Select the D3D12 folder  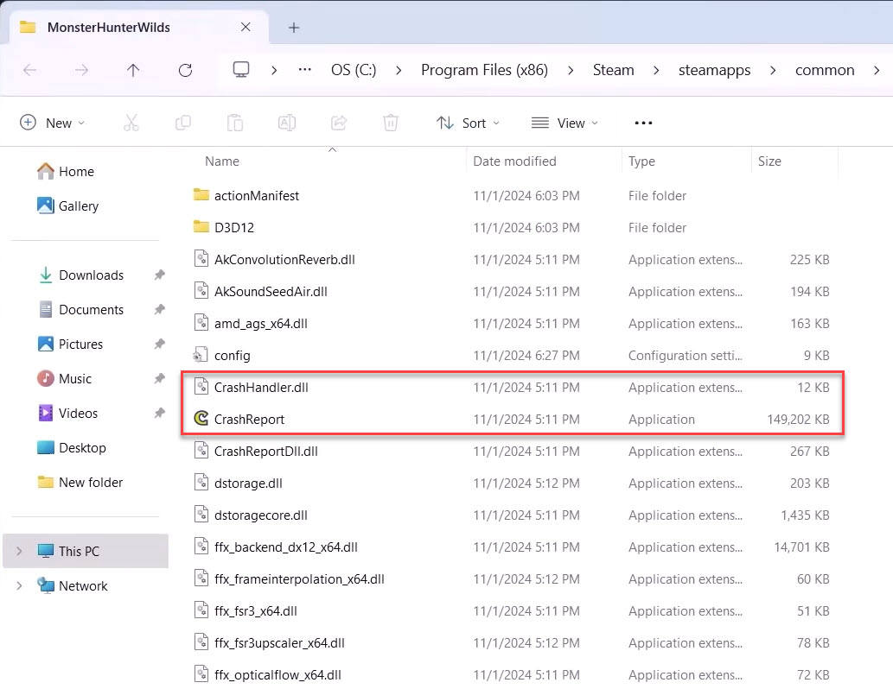coord(233,228)
